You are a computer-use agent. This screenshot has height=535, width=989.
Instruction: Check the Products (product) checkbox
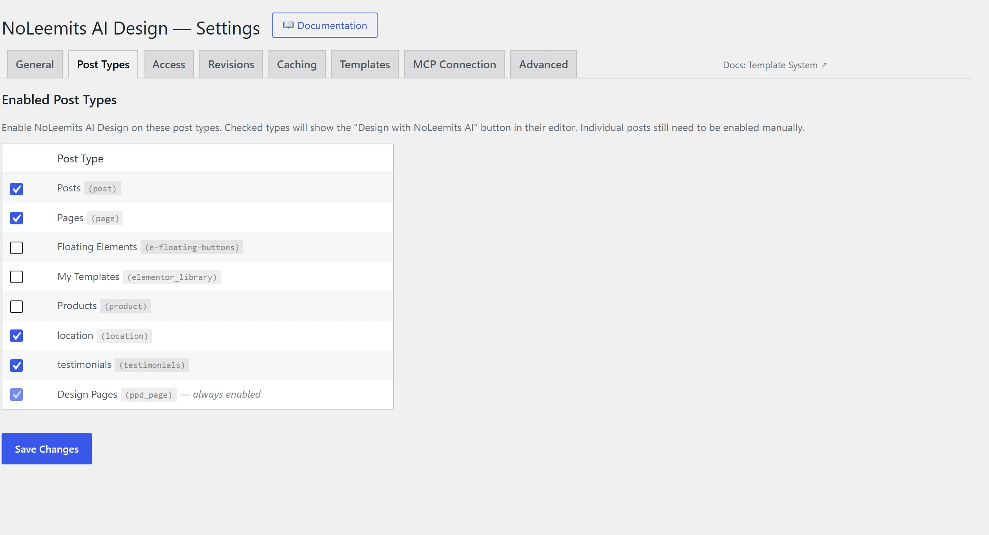(x=16, y=306)
